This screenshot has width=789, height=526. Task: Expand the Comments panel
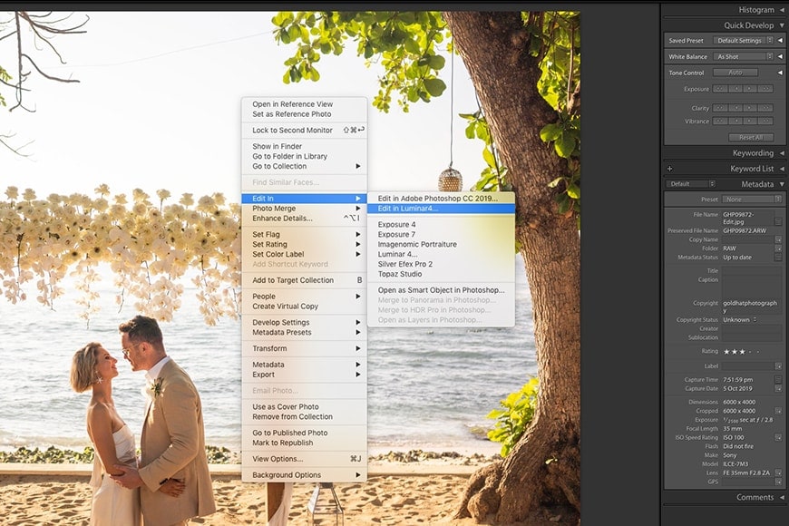782,497
